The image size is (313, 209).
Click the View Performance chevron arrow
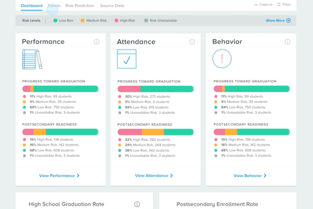(78, 176)
